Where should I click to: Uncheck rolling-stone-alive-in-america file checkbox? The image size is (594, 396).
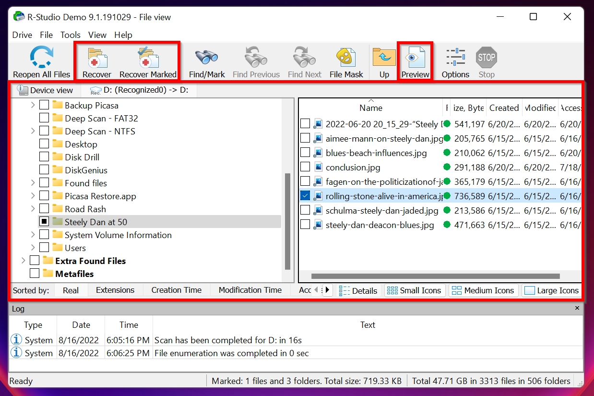[x=305, y=196]
